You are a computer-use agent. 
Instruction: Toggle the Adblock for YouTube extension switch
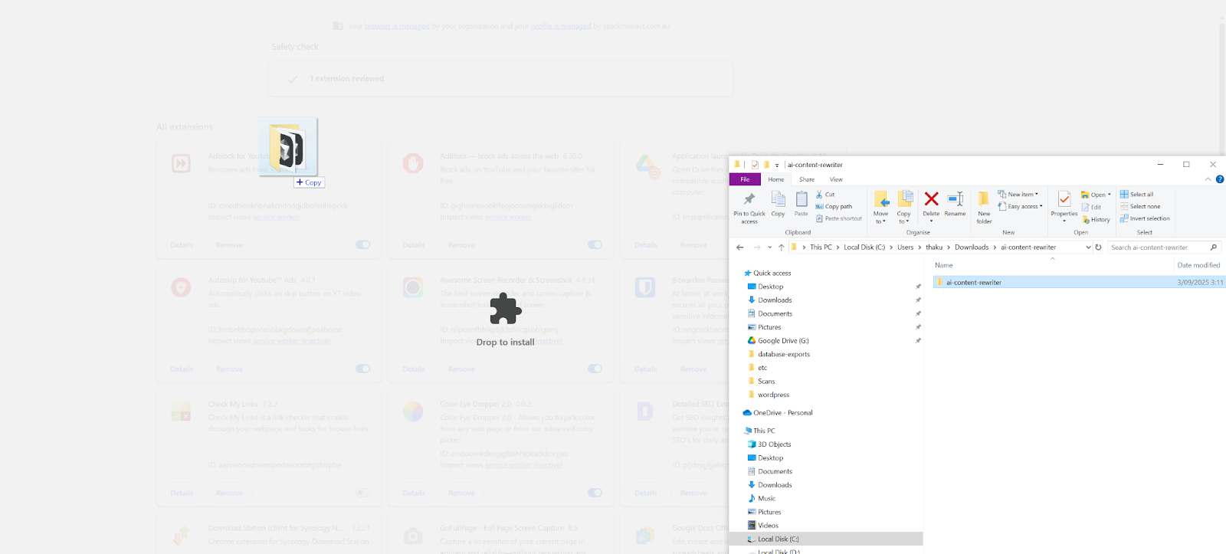pyautogui.click(x=362, y=245)
